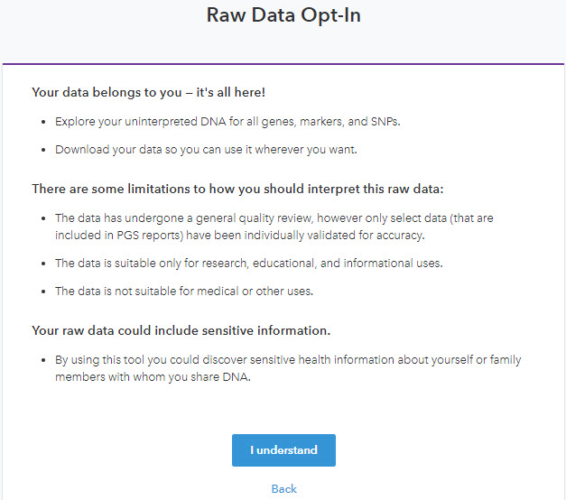Click the "I understand" button
The width and height of the screenshot is (566, 500).
click(x=283, y=450)
